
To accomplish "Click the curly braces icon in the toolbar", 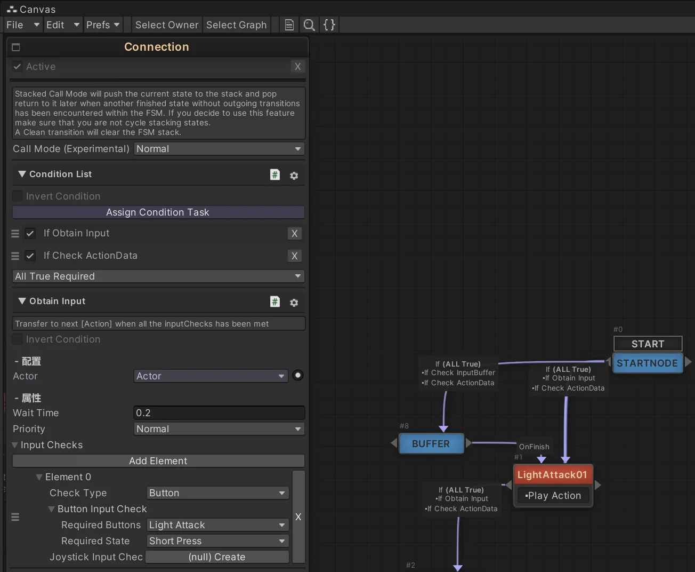I will point(329,25).
